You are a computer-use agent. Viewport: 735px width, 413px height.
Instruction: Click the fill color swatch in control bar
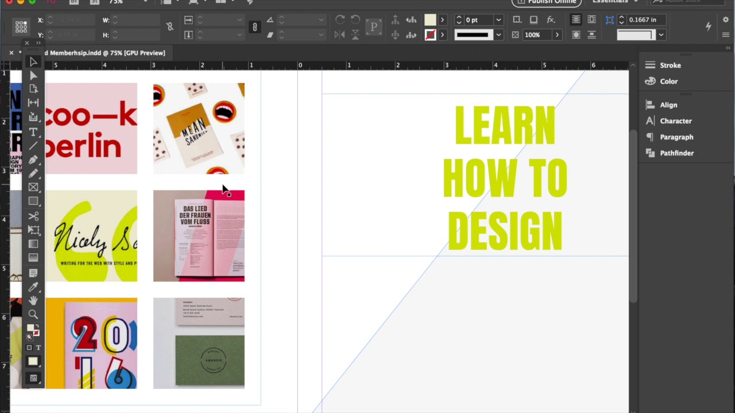tap(430, 20)
